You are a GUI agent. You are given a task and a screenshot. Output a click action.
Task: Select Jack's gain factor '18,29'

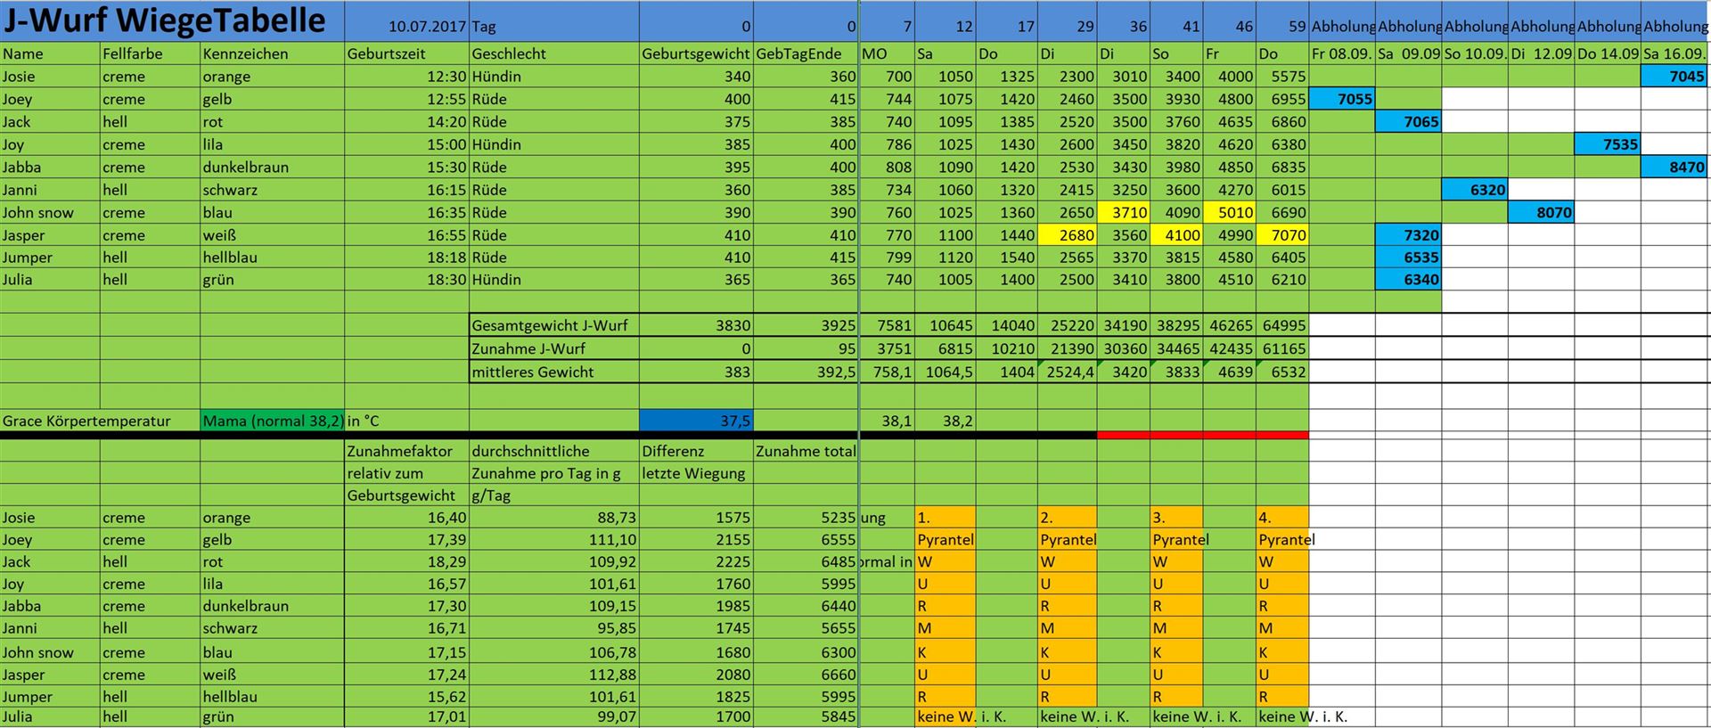point(407,562)
